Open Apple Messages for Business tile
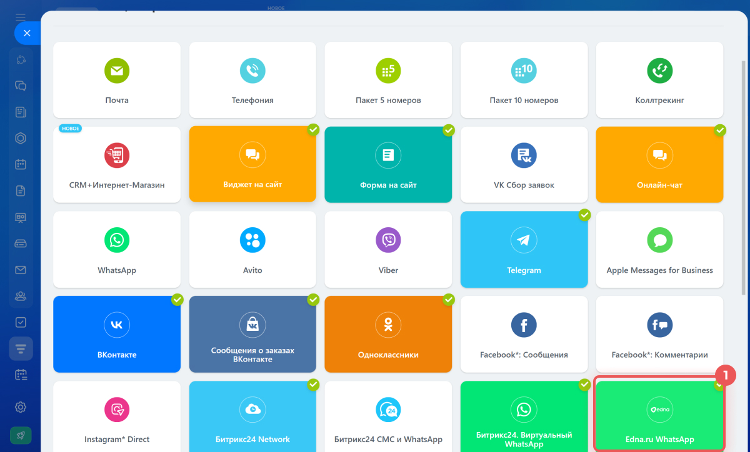This screenshot has width=750, height=452. (659, 249)
